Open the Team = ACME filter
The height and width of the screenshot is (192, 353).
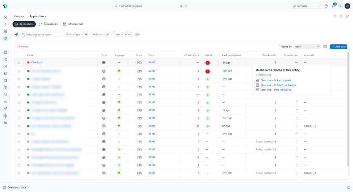pyautogui.click(x=123, y=34)
